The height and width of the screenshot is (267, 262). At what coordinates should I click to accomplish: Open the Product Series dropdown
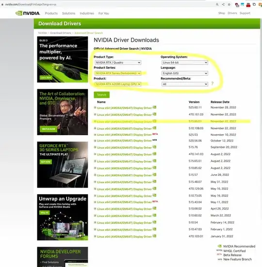point(118,73)
